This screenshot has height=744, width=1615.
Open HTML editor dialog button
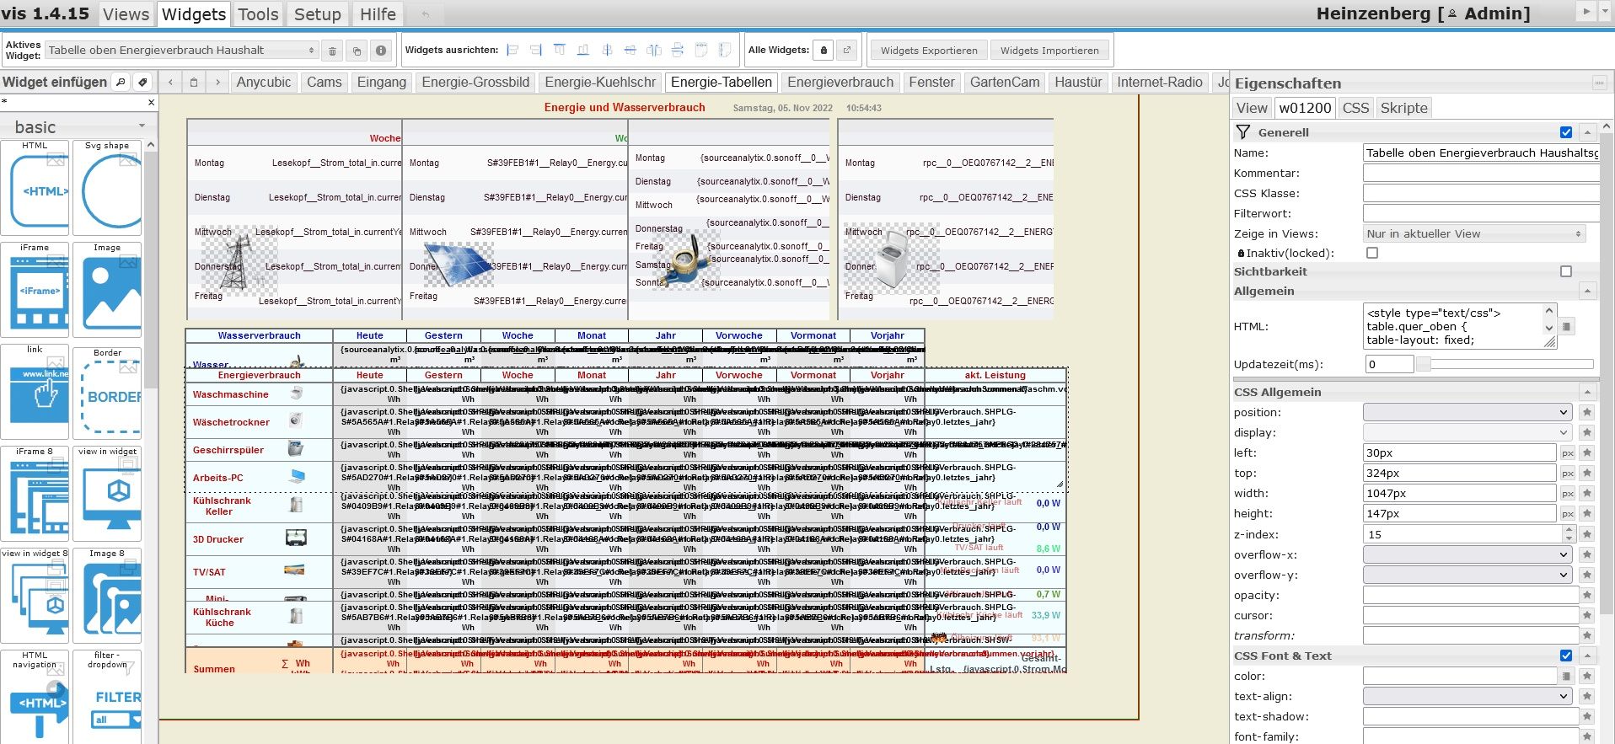pos(1566,327)
